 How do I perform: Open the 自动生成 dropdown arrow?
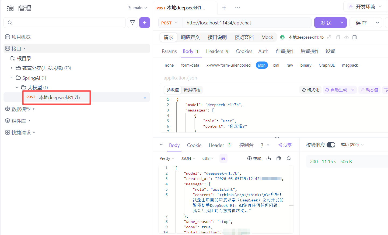[x=353, y=90]
